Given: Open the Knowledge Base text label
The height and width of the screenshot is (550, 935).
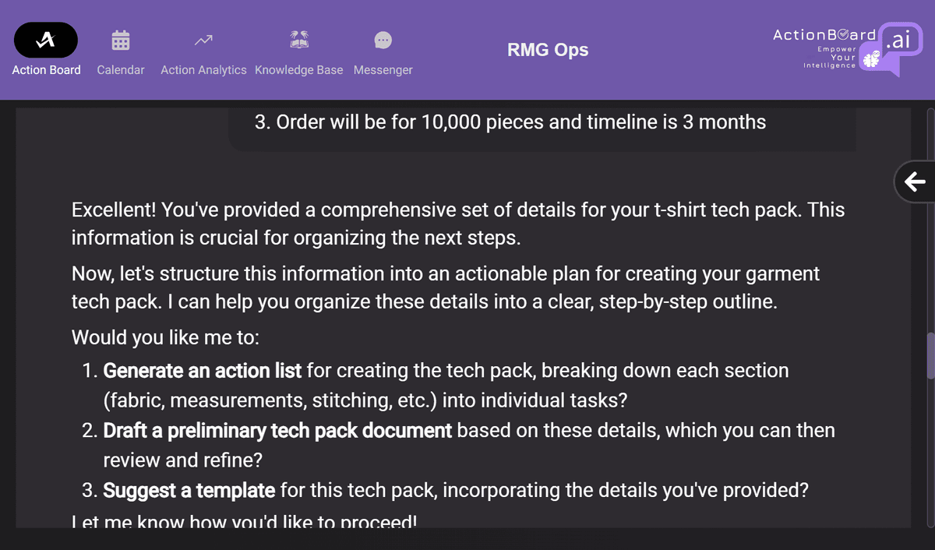Looking at the screenshot, I should coord(299,70).
